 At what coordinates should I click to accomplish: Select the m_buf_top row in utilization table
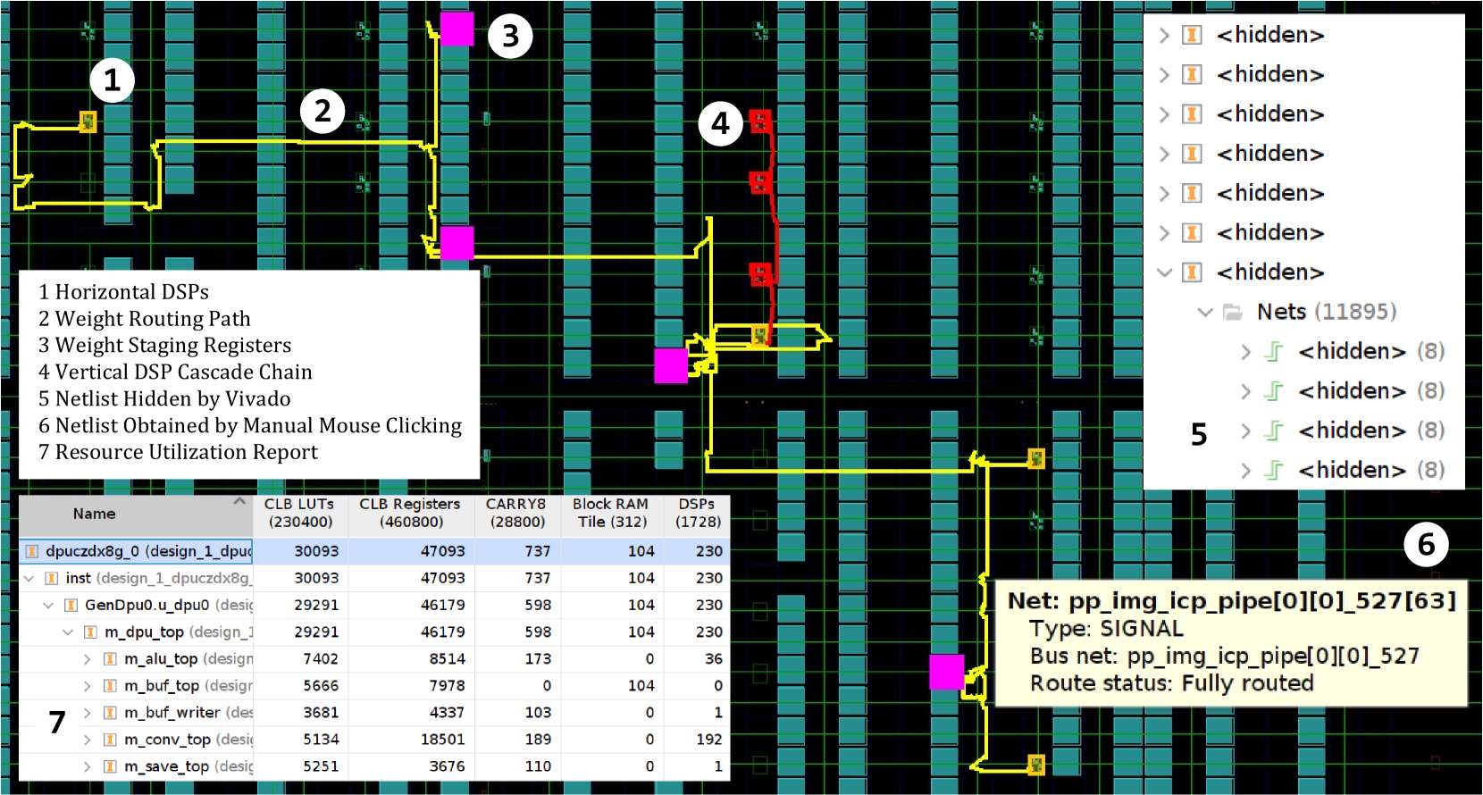[161, 686]
